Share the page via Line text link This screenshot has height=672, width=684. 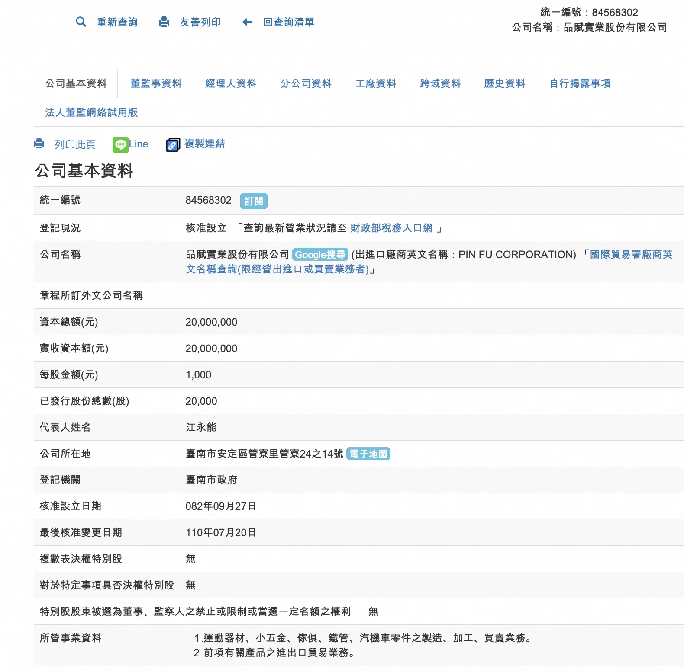(x=139, y=144)
